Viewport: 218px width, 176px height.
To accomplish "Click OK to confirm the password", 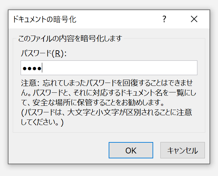I will click(x=131, y=150).
